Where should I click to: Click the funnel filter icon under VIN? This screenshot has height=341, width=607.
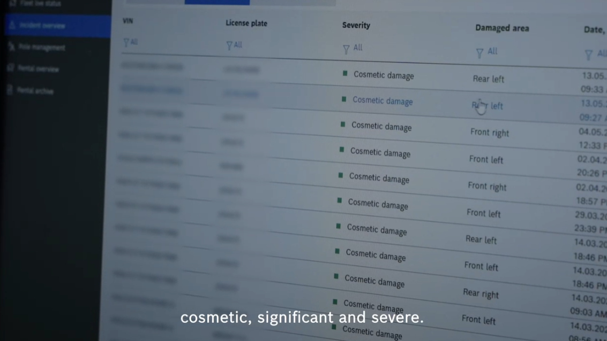(126, 42)
